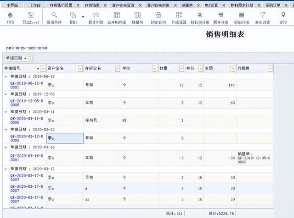Open 查询条件 query conditions tool

pyautogui.click(x=55, y=18)
